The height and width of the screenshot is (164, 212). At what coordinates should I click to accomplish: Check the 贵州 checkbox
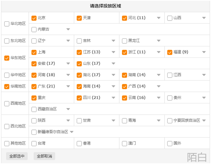(170, 98)
